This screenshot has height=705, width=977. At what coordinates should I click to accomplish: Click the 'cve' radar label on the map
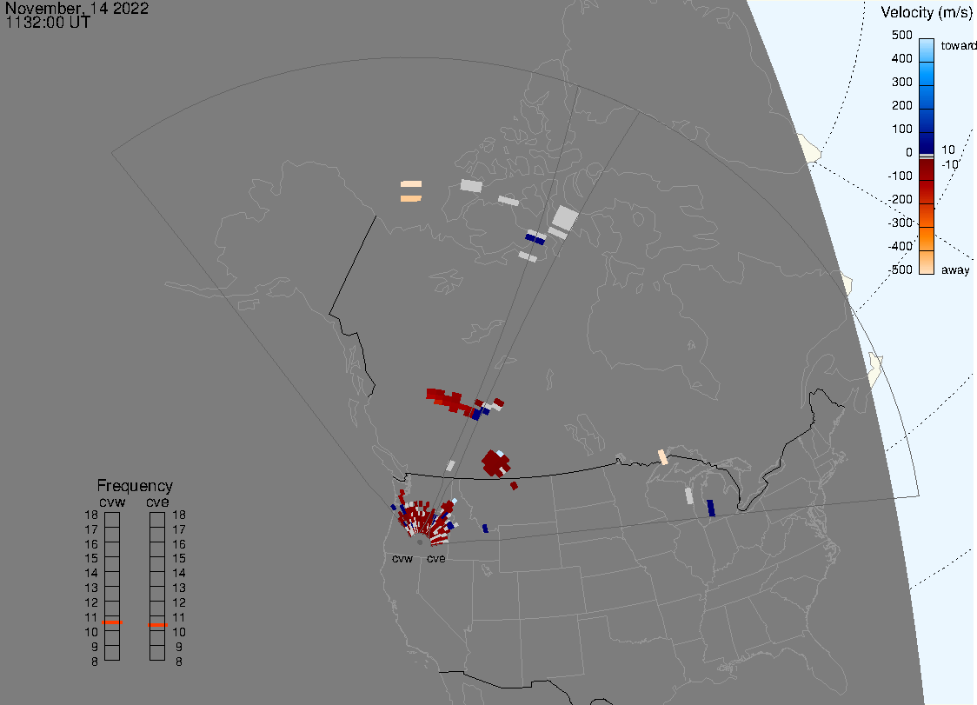point(436,558)
